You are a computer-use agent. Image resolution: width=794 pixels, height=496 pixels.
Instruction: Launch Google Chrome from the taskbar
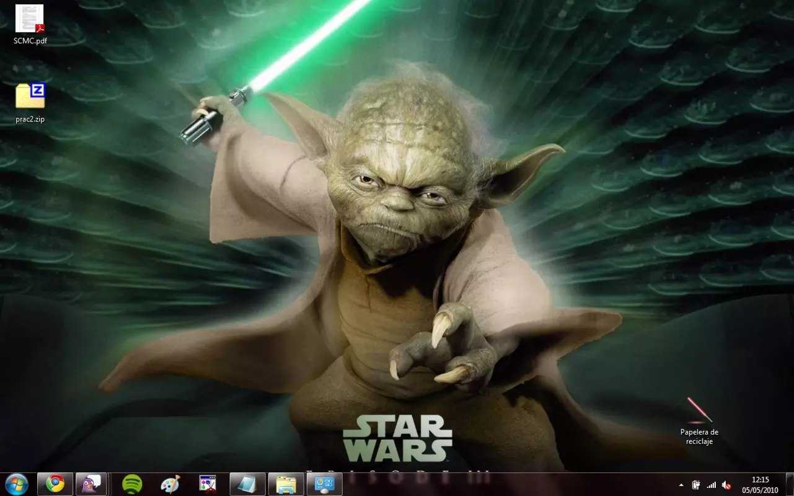click(55, 484)
